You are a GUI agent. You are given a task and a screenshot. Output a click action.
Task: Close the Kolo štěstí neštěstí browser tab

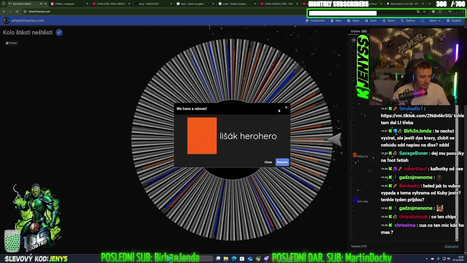[46, 4]
